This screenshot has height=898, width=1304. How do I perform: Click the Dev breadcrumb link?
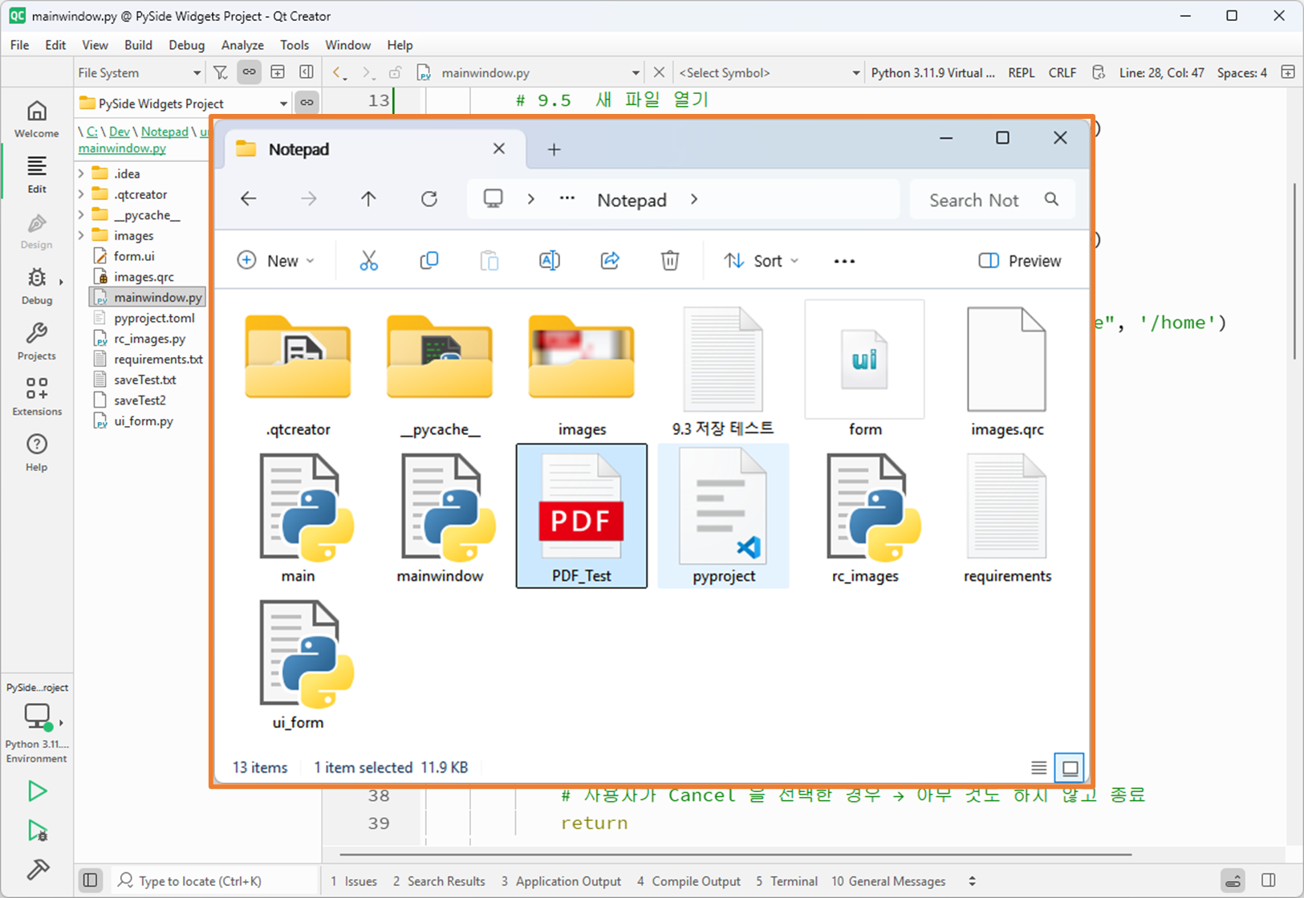(120, 132)
